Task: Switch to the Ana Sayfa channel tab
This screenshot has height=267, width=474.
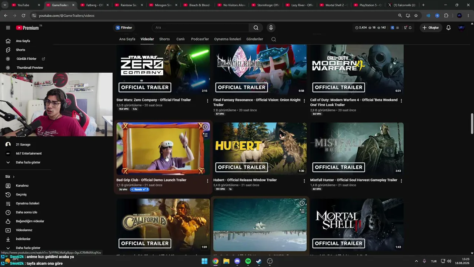Action: [x=127, y=39]
